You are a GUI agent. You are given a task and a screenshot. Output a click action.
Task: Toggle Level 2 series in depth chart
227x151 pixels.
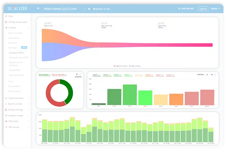[107, 75]
